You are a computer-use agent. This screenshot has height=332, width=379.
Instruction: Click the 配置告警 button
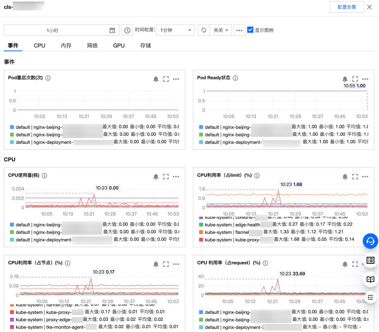tap(347, 7)
